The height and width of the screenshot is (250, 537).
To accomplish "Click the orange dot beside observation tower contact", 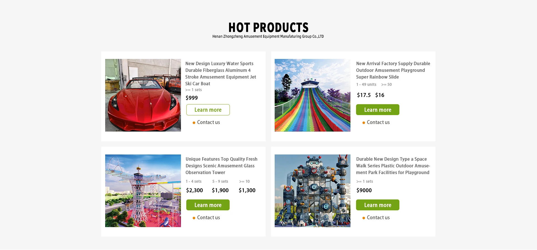I will [194, 218].
